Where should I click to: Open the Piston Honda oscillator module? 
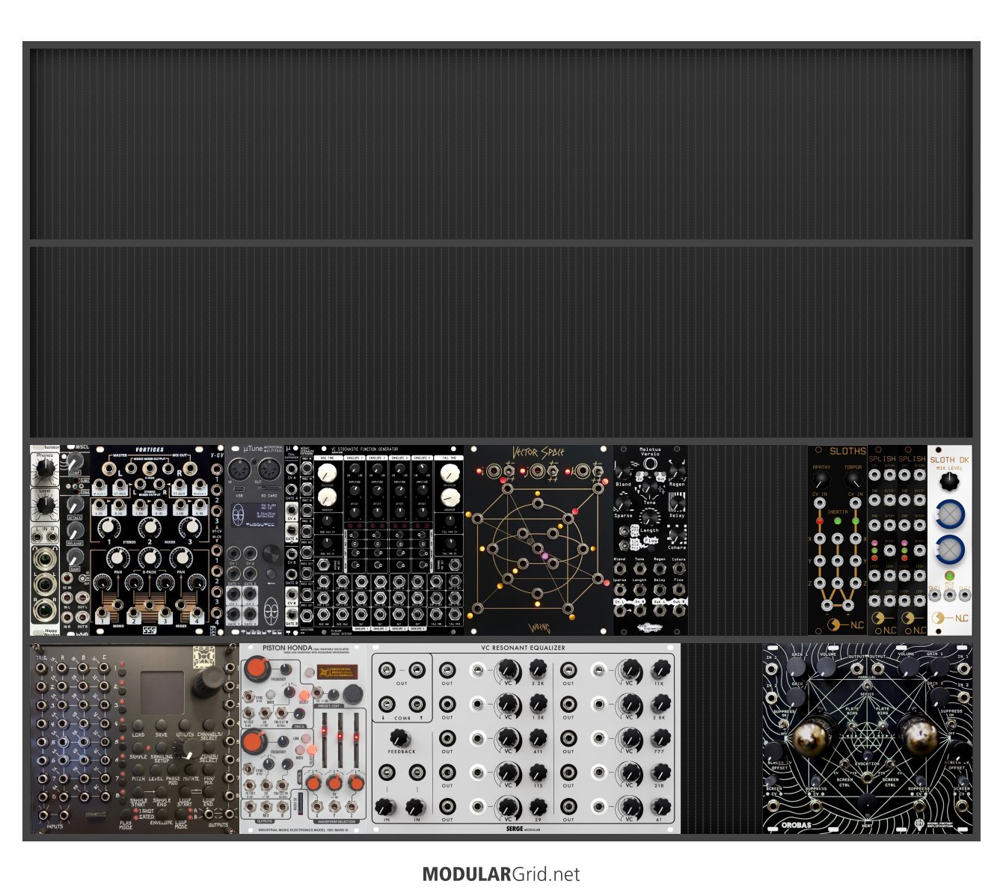pyautogui.click(x=304, y=738)
